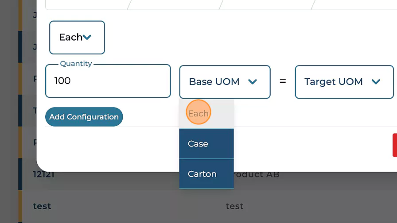Focus the Quantity input field showing 100

click(108, 81)
